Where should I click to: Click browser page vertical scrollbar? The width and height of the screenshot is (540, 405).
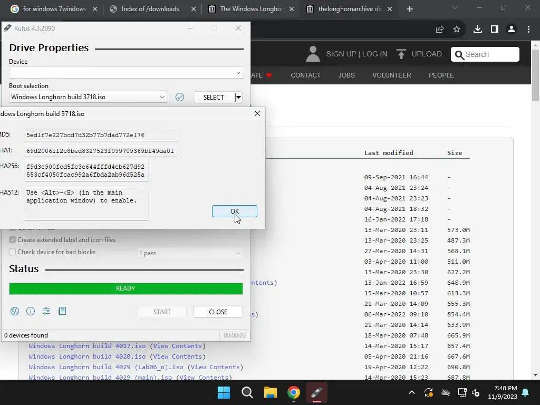[x=536, y=74]
